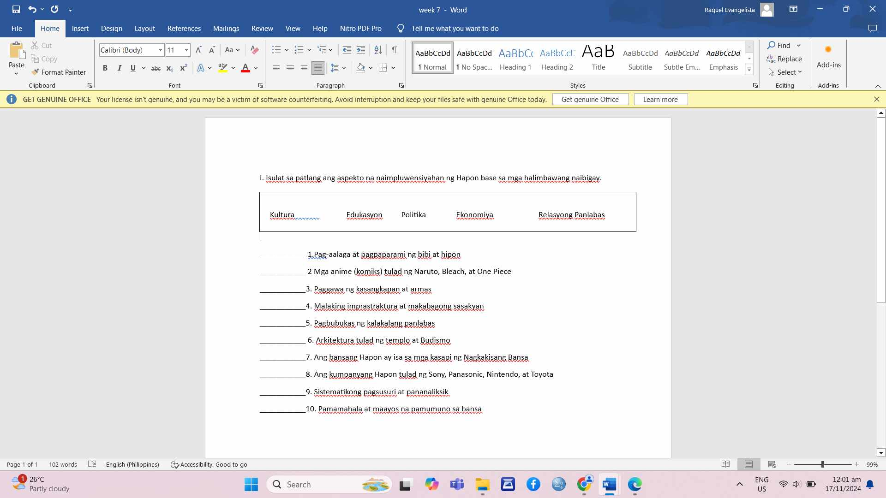Open the File menu
Screen dimensions: 886x498
pos(17,29)
